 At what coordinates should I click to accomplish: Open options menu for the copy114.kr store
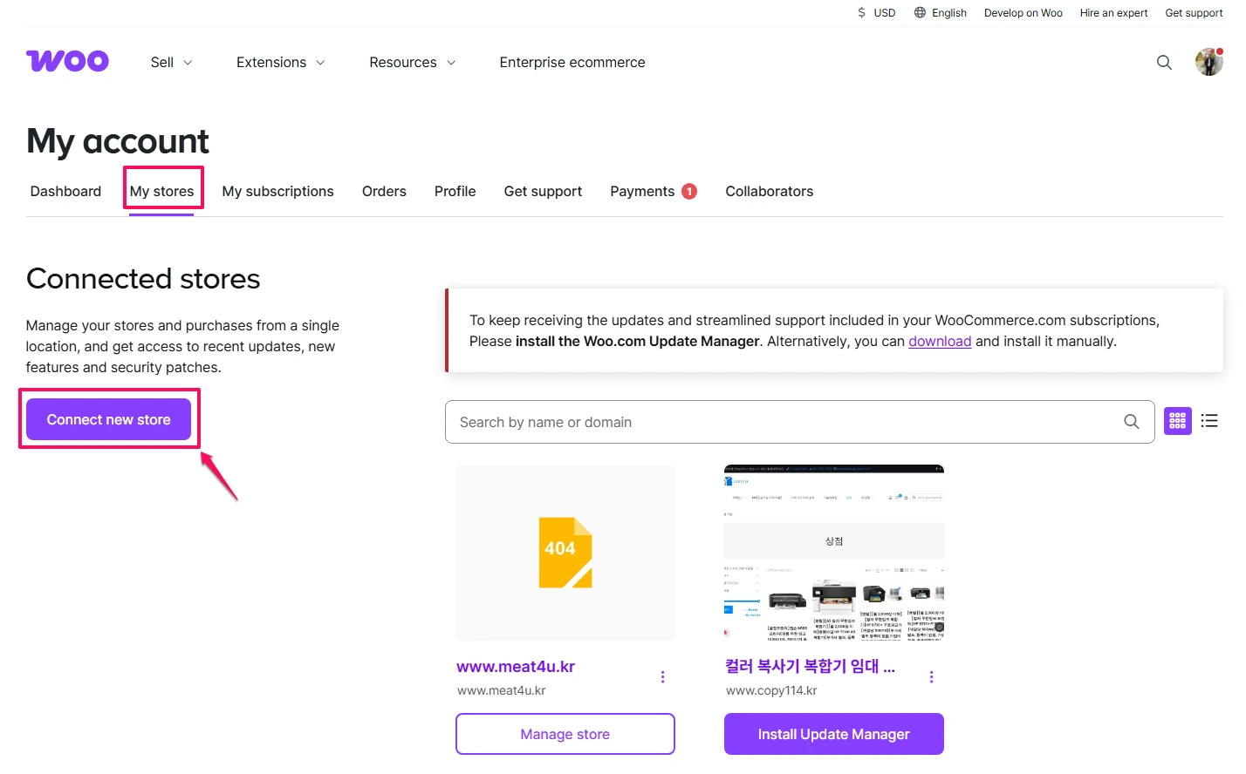(x=931, y=676)
